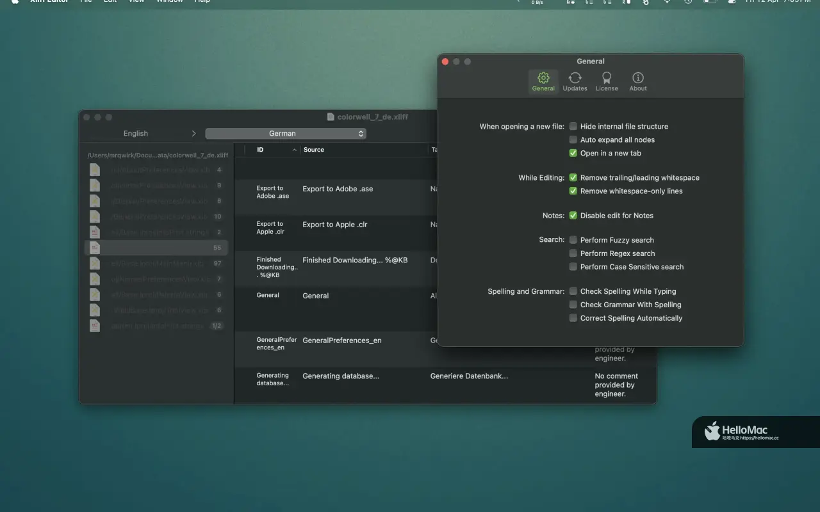Turn on Perform Regex search

573,253
